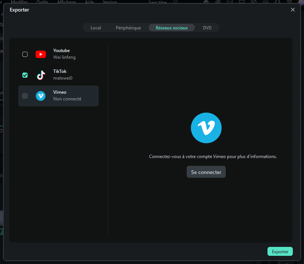Select the Vimeo Non connecté status text
This screenshot has width=304, height=264.
[67, 99]
